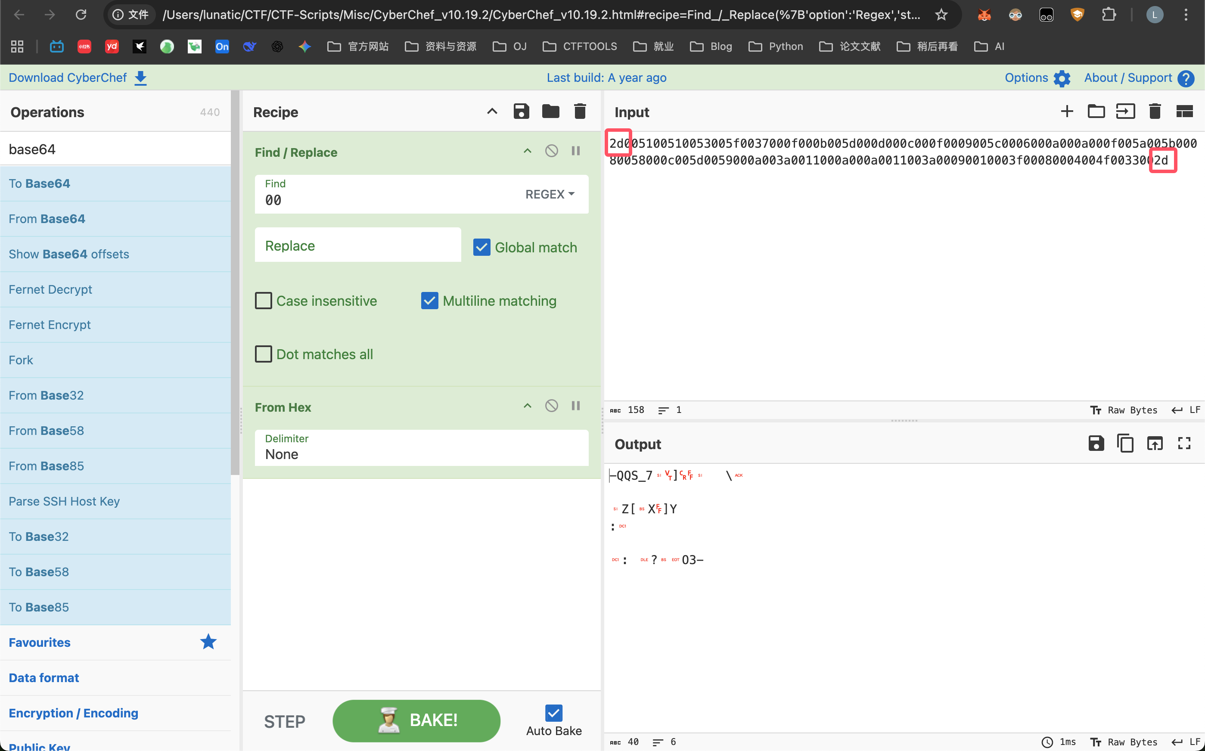This screenshot has height=751, width=1205.
Task: Add a new input tab
Action: 1067,111
